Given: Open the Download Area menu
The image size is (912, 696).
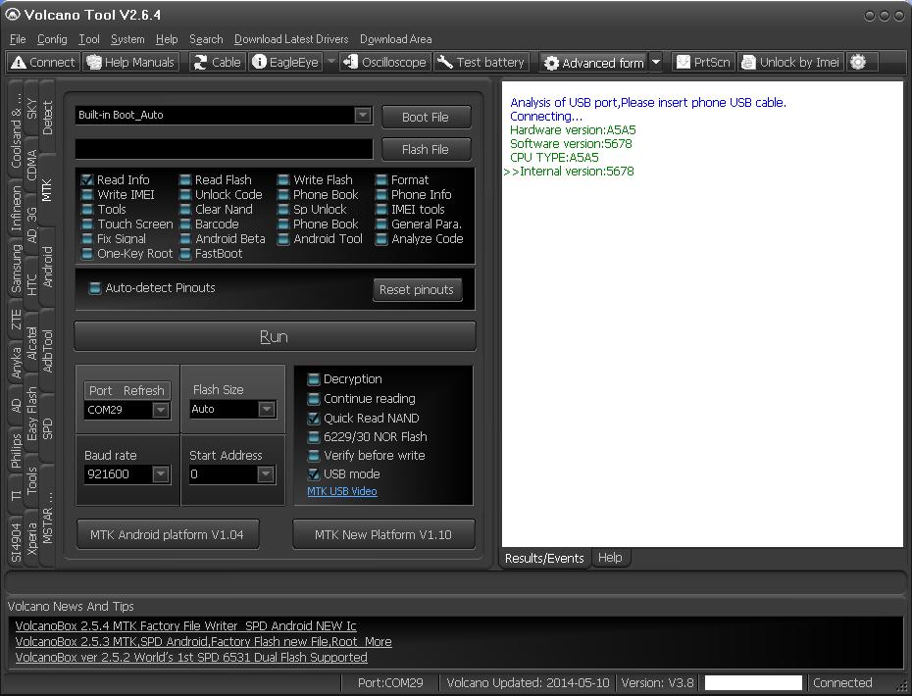Looking at the screenshot, I should 395,39.
